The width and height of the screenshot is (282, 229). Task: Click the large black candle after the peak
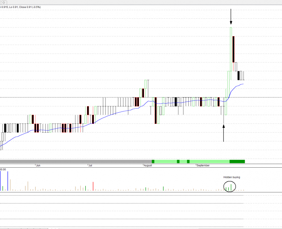234,49
